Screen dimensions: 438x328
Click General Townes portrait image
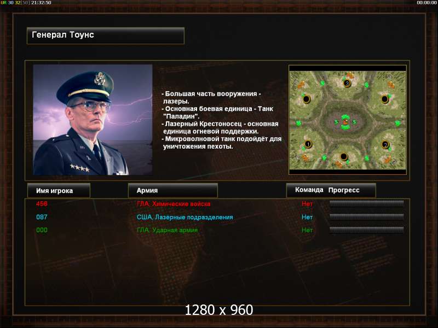(x=93, y=120)
